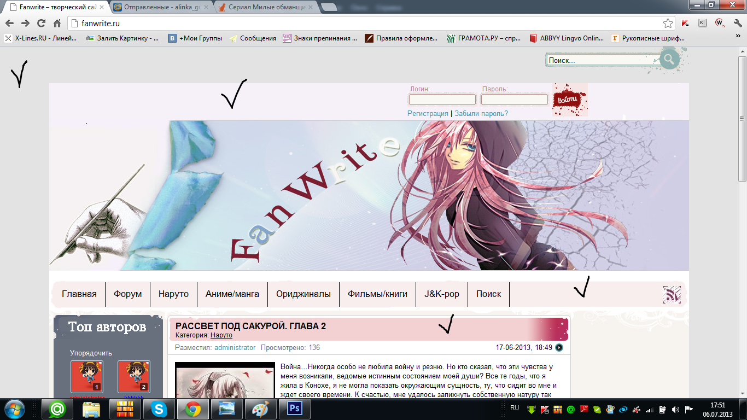Switch input language RU indicator
747x420 pixels.
coord(515,408)
